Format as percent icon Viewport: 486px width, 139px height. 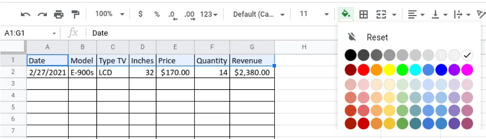157,15
